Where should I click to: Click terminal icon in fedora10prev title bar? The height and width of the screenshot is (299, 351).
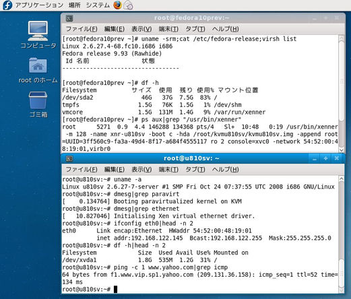[69, 18]
